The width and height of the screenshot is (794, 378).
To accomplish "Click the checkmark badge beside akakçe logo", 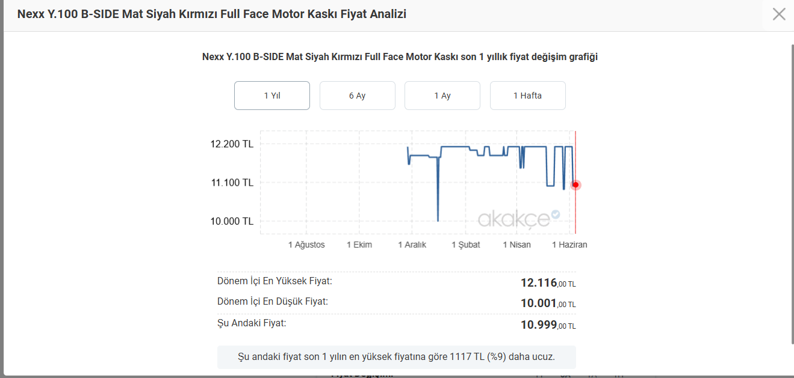I will tap(556, 214).
